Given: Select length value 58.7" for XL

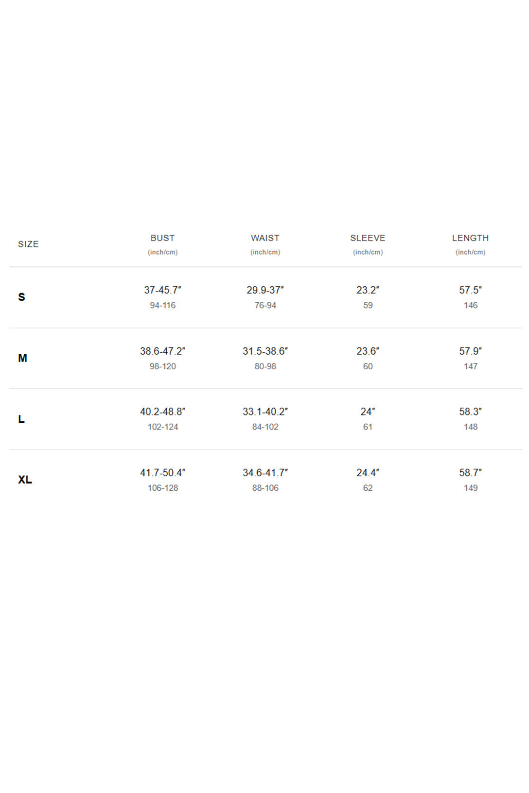Looking at the screenshot, I should 470,472.
